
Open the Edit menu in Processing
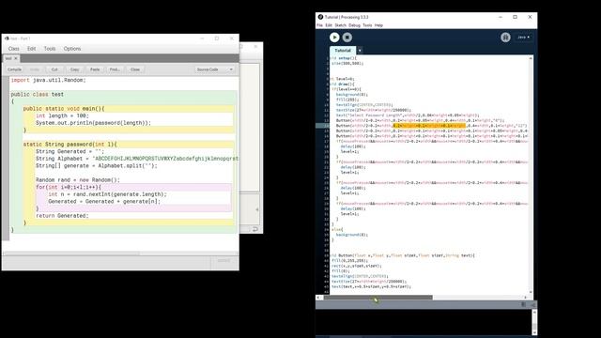coord(329,25)
